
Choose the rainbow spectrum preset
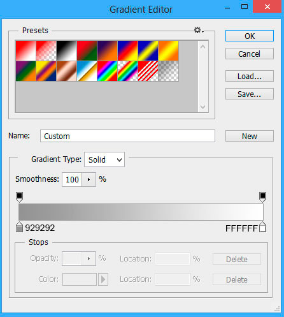point(107,71)
